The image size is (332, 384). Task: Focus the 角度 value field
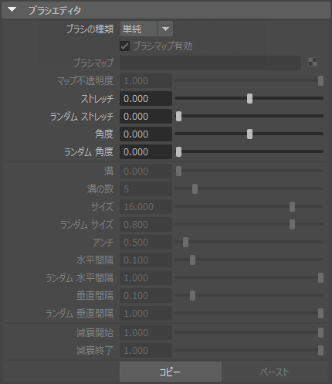point(146,134)
